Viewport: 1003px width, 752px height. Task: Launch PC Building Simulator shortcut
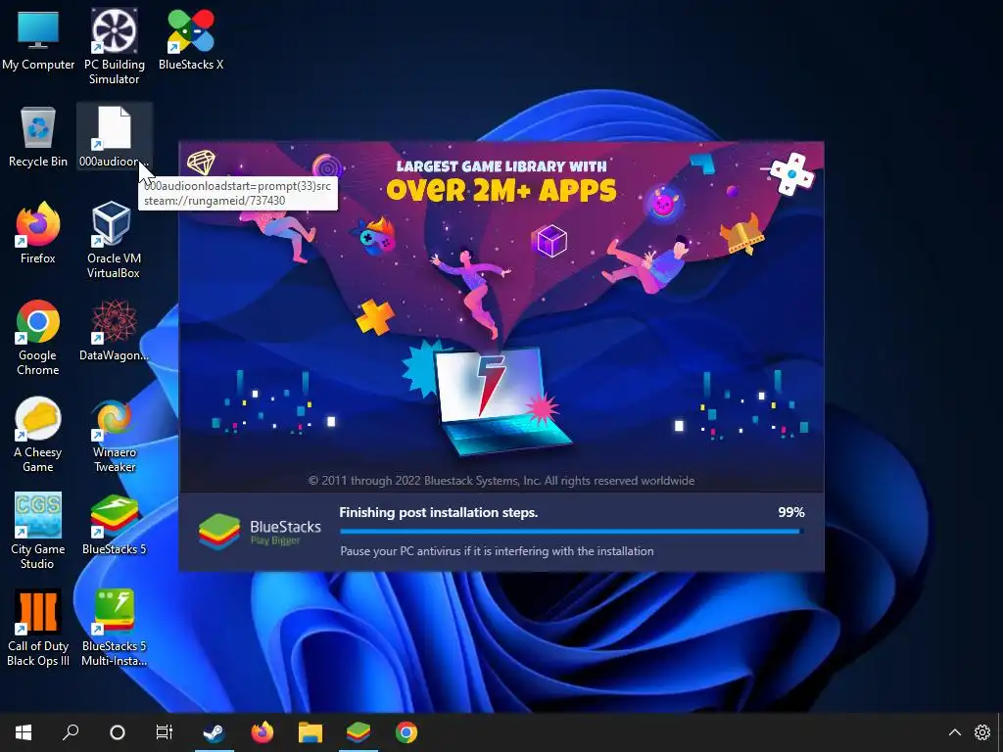114,46
